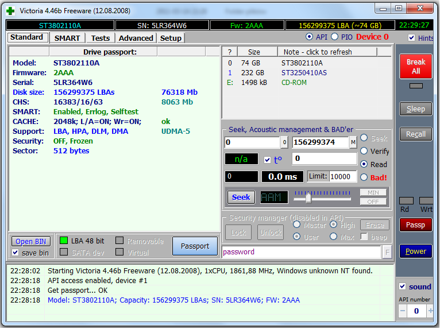The width and height of the screenshot is (440, 329).
Task: Click the Limit value field 10000
Action: tap(343, 177)
